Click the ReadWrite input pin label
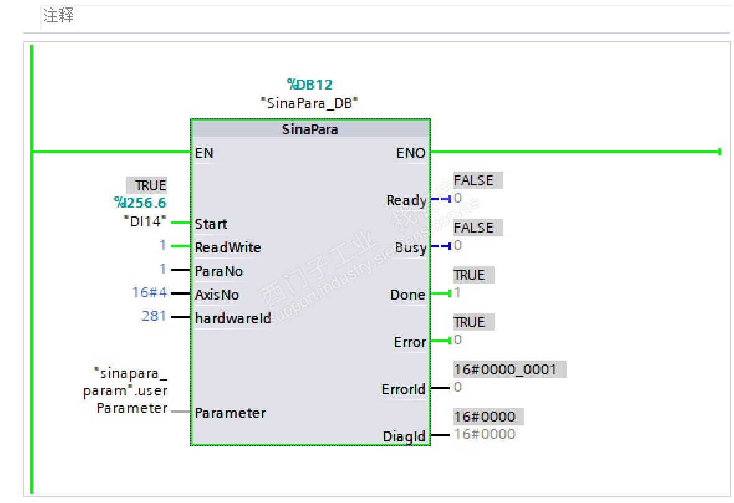Image resolution: width=734 pixels, height=503 pixels. pyautogui.click(x=228, y=247)
